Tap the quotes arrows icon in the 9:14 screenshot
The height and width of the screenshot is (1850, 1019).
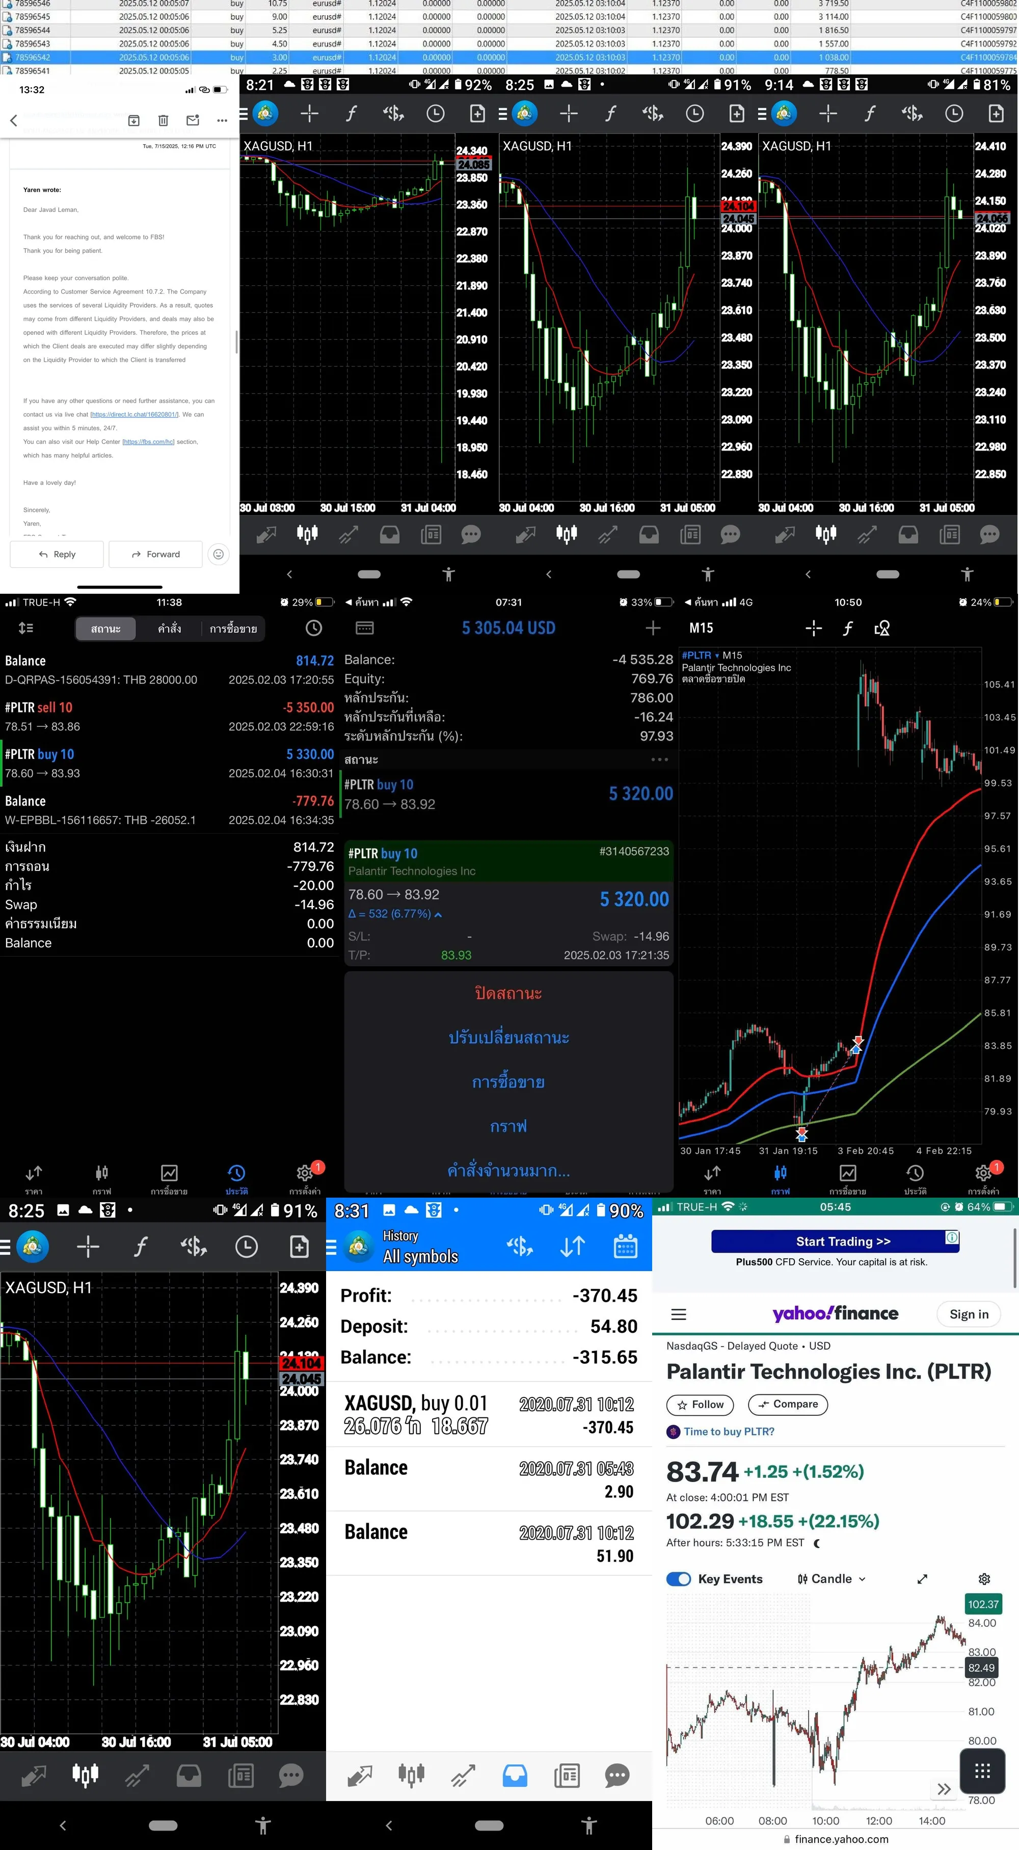785,534
